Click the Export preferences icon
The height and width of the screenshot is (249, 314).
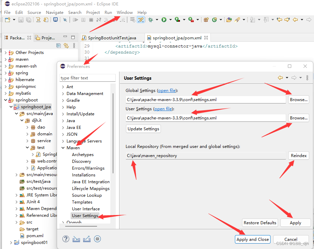(87, 239)
